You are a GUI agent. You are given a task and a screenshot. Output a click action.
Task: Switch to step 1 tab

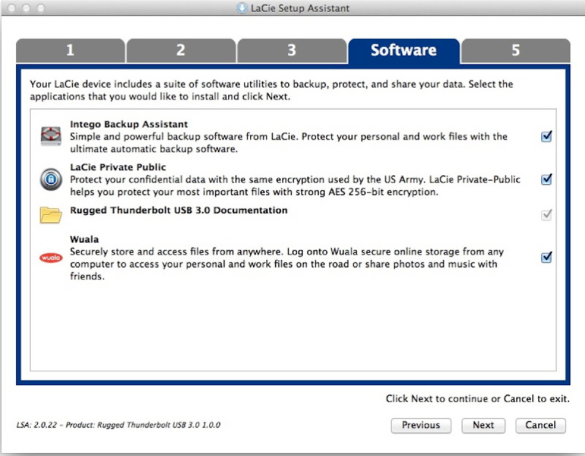(70, 50)
